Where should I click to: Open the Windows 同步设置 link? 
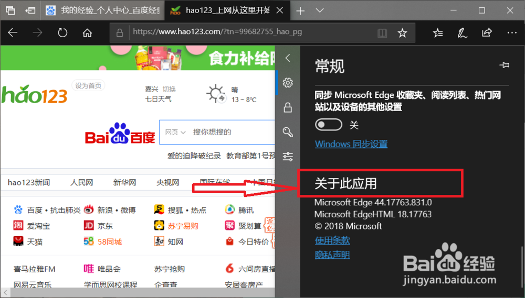pyautogui.click(x=351, y=144)
